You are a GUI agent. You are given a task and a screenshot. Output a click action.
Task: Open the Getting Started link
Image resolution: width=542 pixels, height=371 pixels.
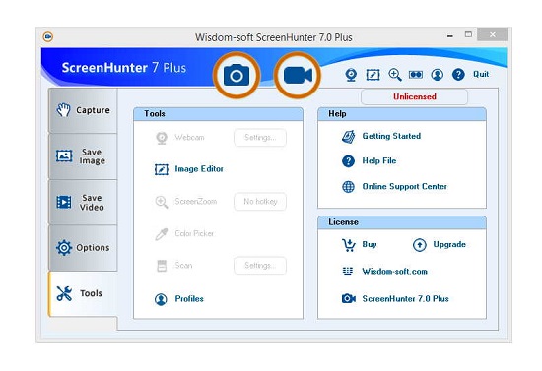point(391,136)
